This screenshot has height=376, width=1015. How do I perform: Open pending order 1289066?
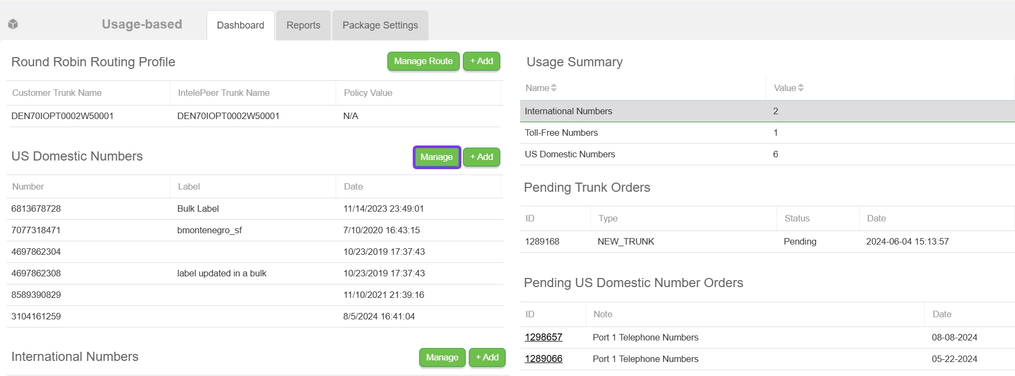tap(543, 359)
